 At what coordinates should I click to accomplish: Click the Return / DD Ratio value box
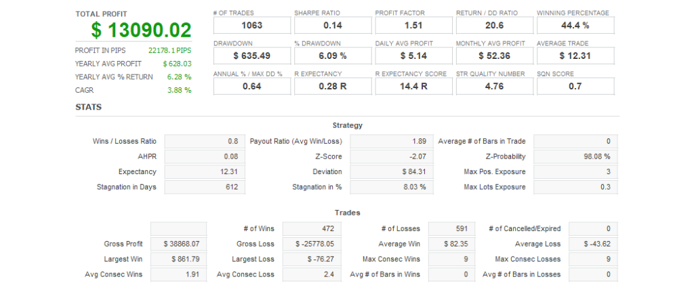point(494,26)
